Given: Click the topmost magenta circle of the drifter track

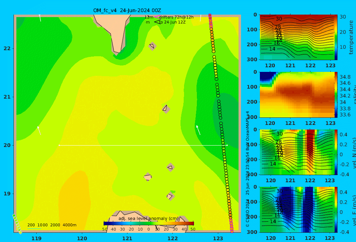Looking at the screenshot, I should 210,15.
